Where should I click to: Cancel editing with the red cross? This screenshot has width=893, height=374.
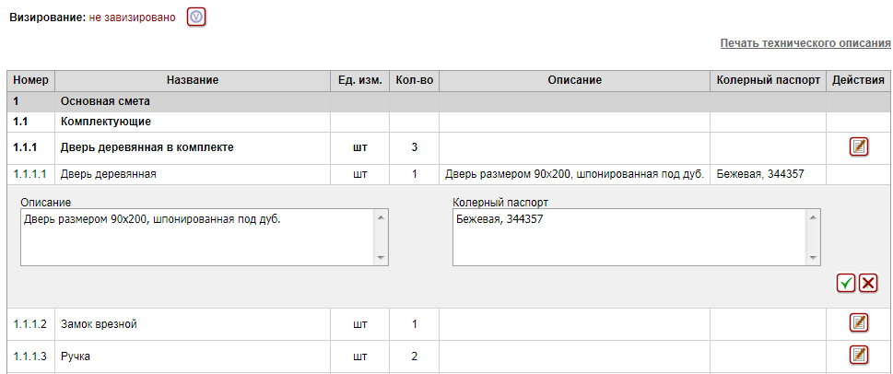pyautogui.click(x=868, y=284)
